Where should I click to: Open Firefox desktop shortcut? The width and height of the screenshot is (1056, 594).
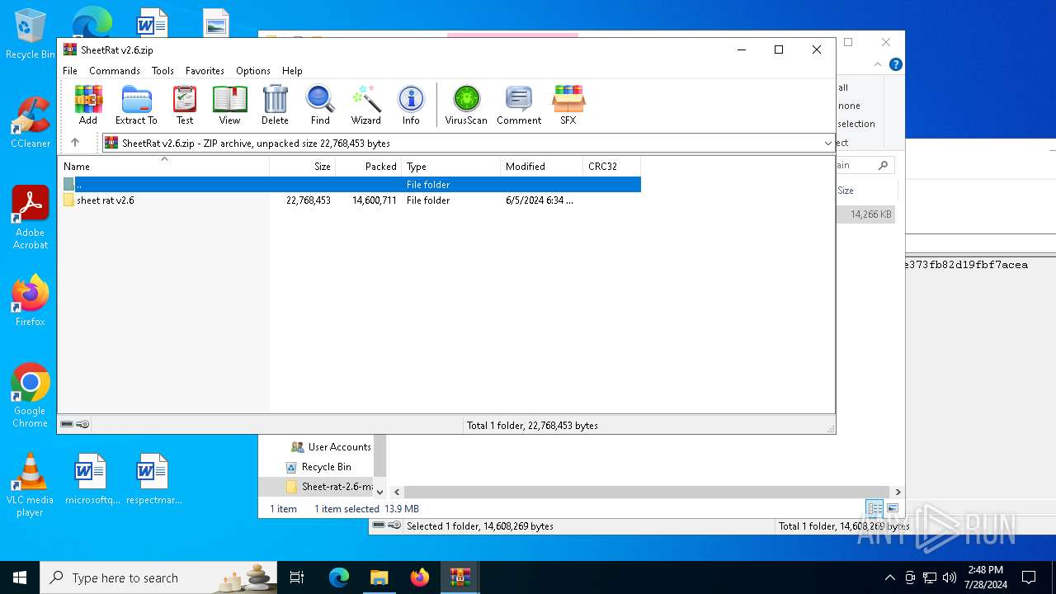pyautogui.click(x=31, y=300)
